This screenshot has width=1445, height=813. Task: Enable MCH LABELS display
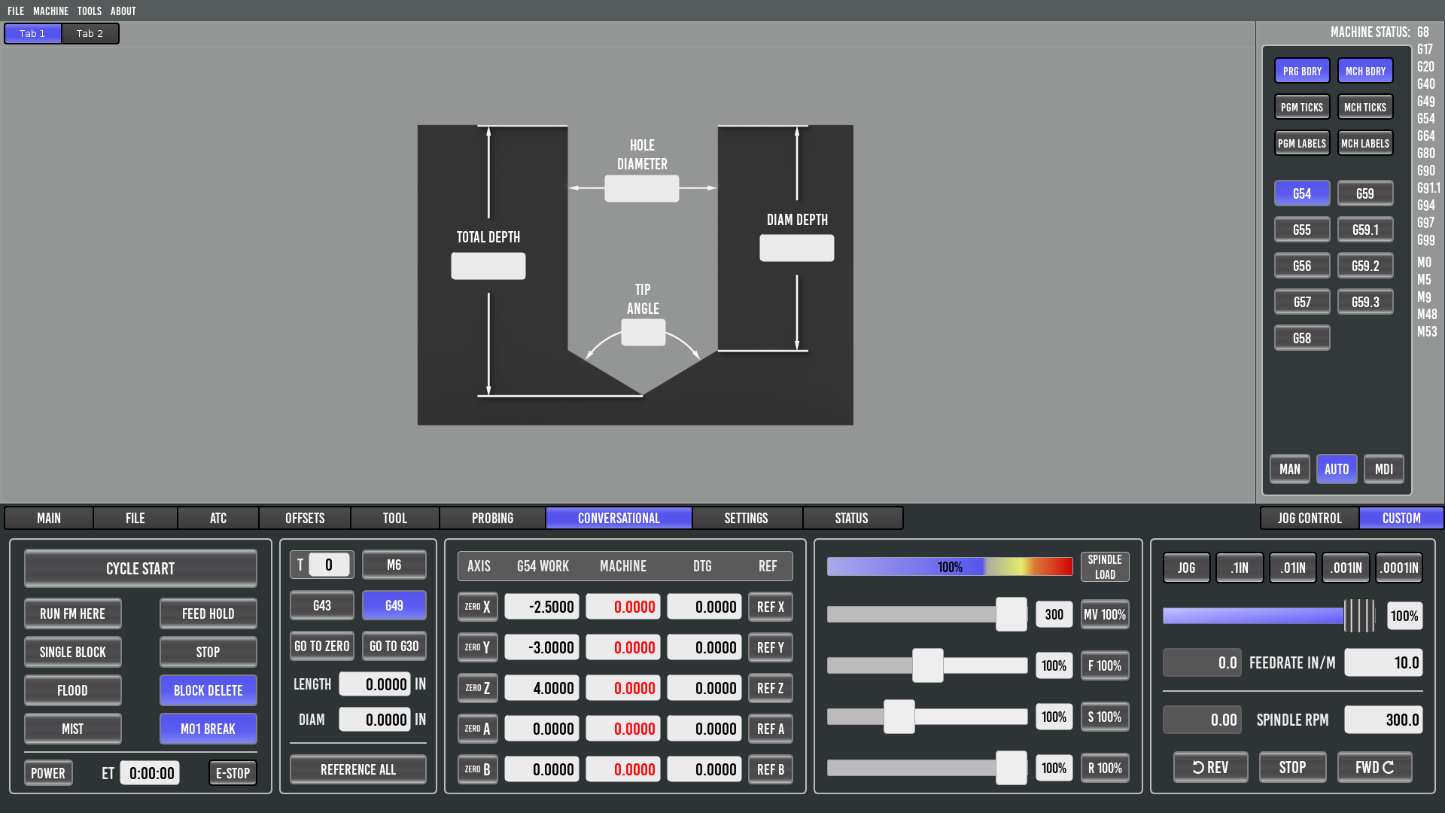point(1365,143)
